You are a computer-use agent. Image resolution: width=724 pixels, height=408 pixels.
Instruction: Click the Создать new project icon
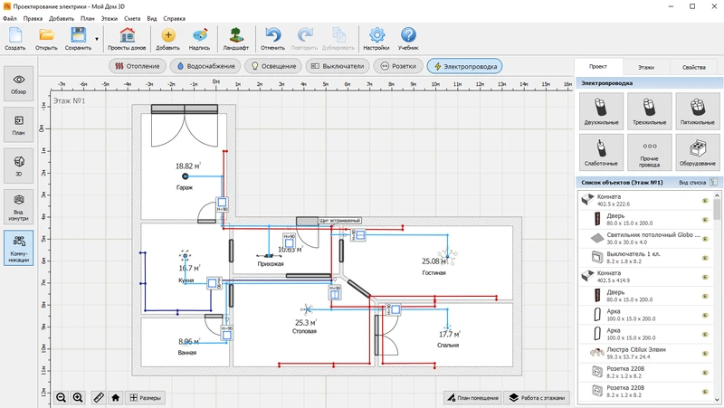(15, 38)
